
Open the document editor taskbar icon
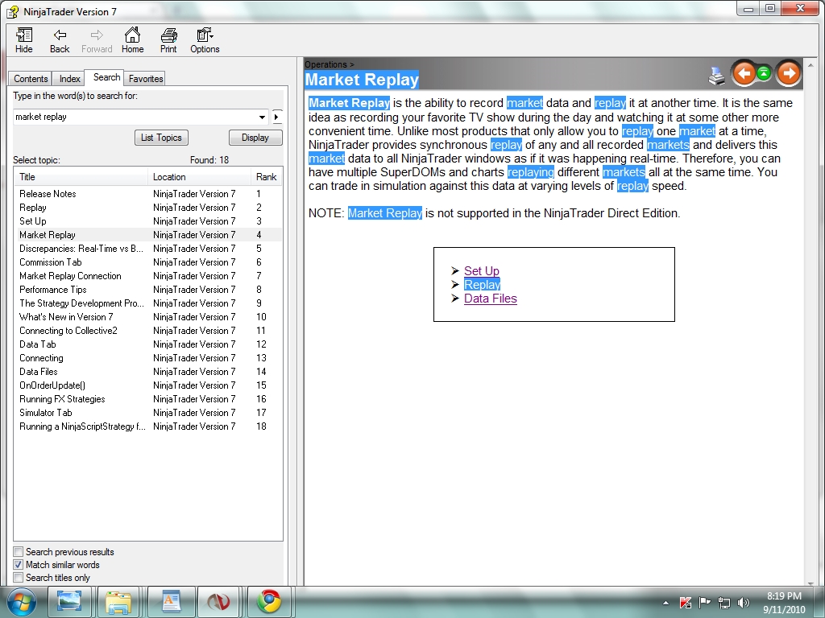coord(171,602)
